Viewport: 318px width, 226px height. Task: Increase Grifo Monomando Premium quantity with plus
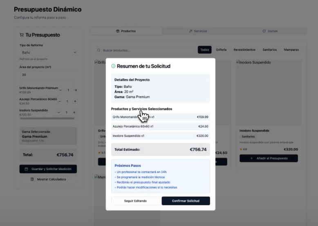click(x=76, y=90)
